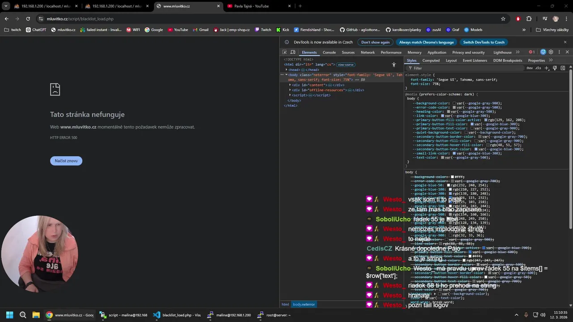Click the red error count indicator
573x322 pixels.
click(x=532, y=52)
